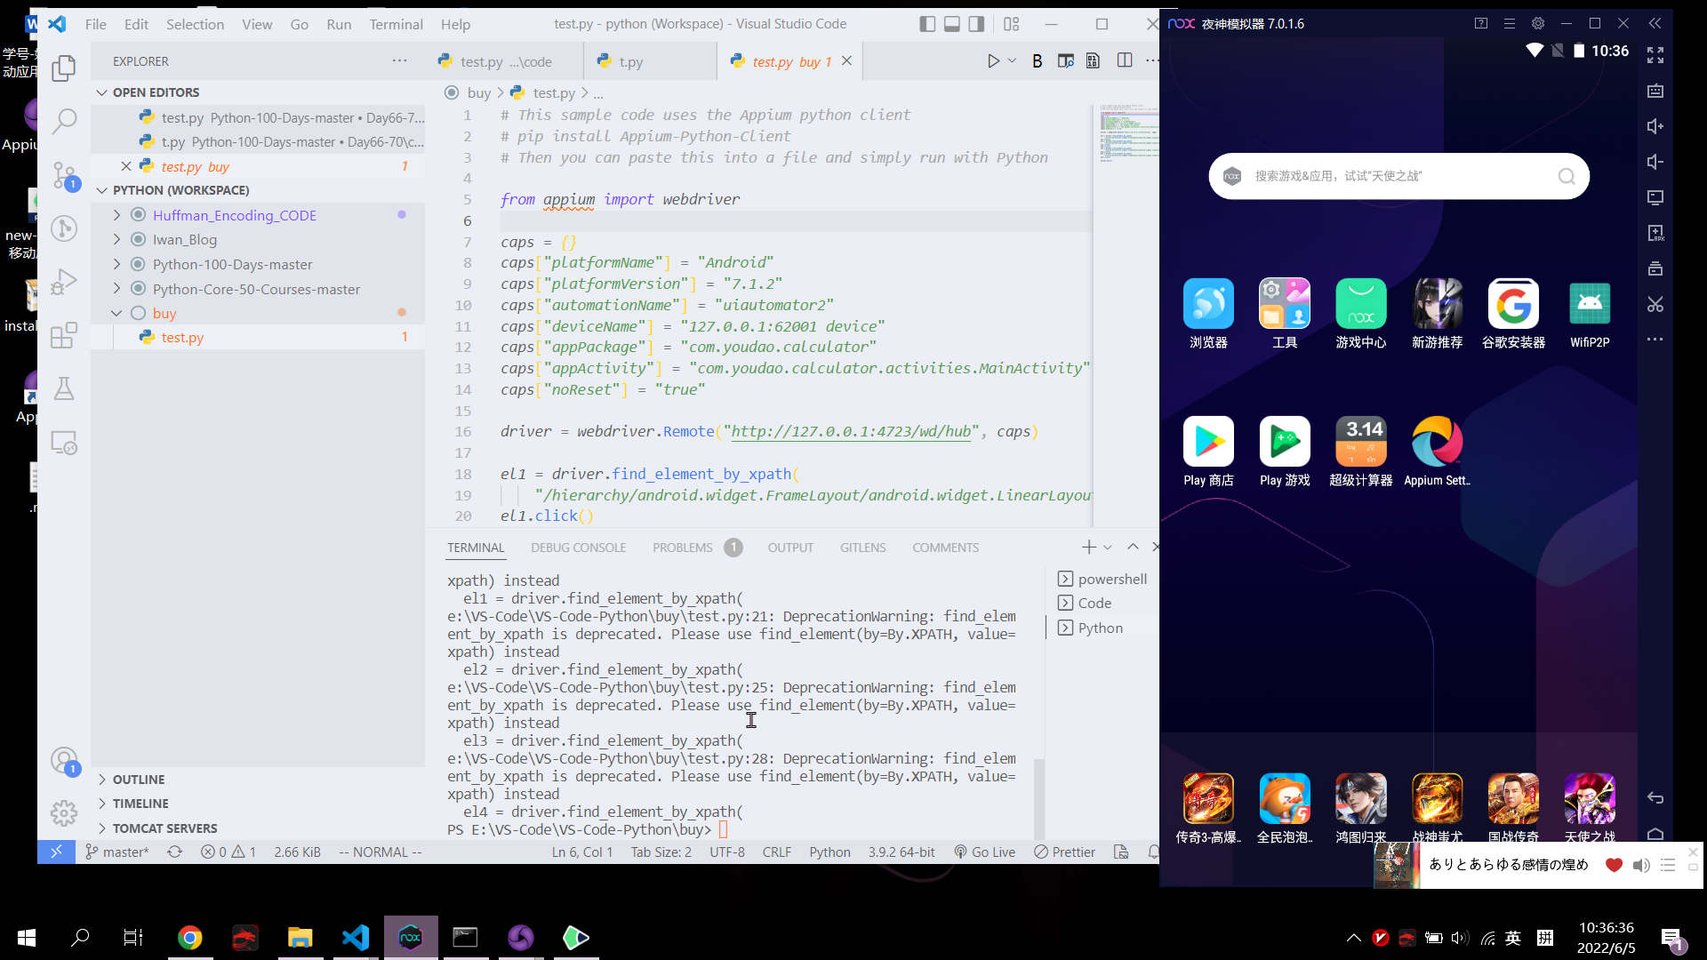Launch 浏览器 app in Nox emulator
The height and width of the screenshot is (960, 1707).
(x=1208, y=314)
